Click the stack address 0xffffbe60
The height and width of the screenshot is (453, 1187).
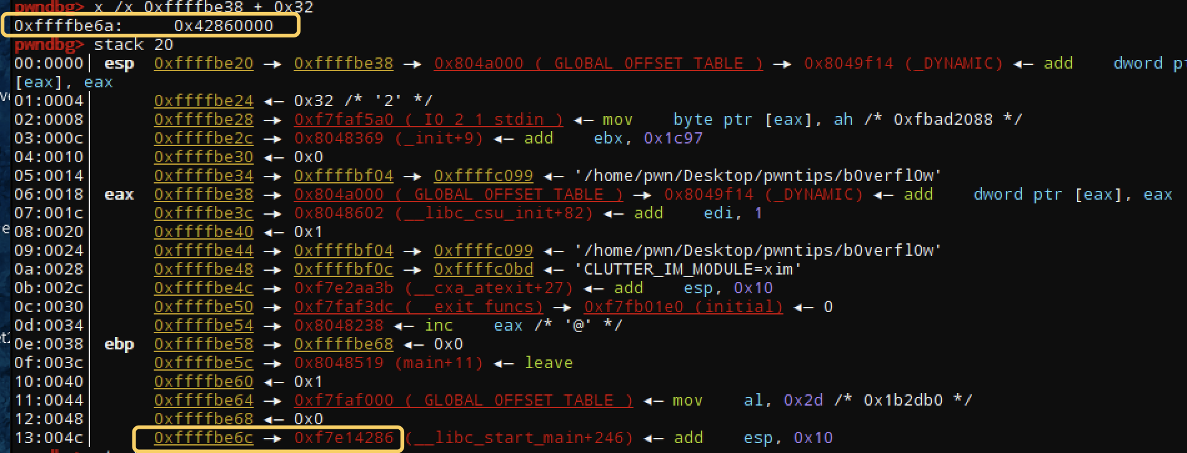pos(204,382)
